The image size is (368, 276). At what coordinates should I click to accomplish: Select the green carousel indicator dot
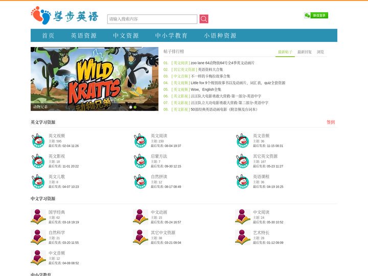135,107
